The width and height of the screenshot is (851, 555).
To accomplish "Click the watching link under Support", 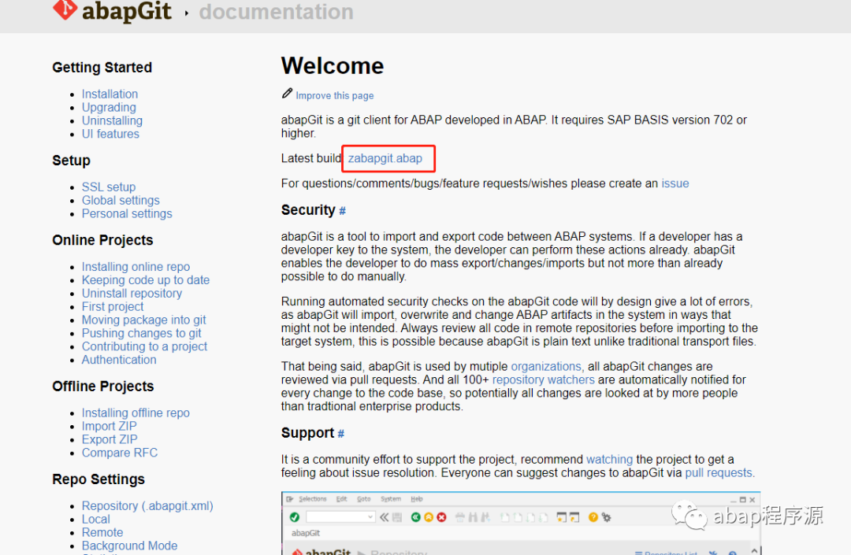I will tap(609, 459).
